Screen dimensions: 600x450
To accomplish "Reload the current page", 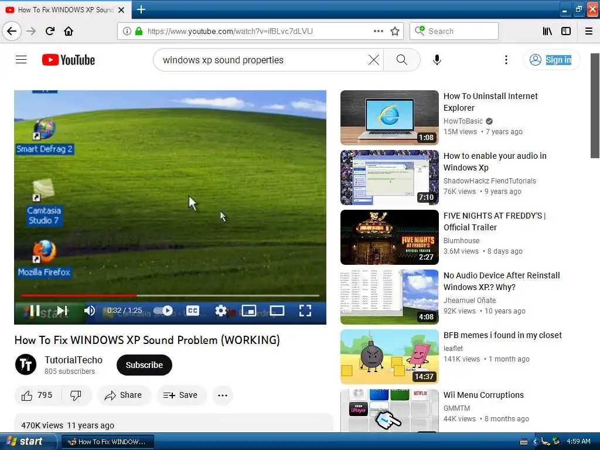I will click(x=50, y=31).
